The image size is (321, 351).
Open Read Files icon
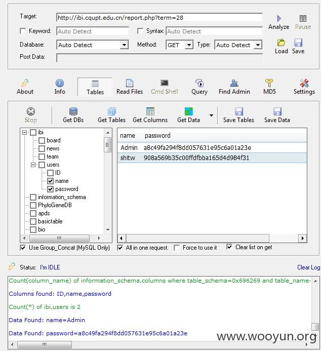(130, 83)
